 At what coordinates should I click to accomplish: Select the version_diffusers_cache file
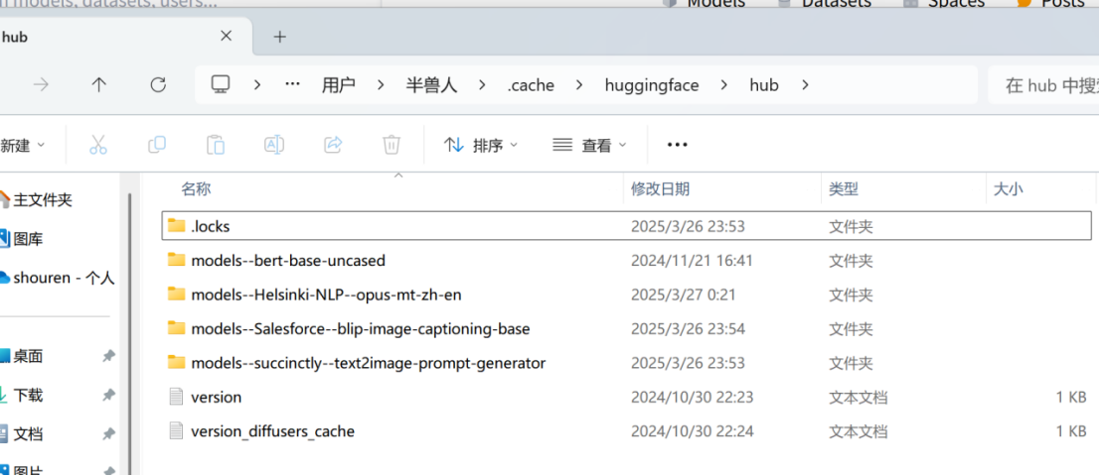coord(272,431)
